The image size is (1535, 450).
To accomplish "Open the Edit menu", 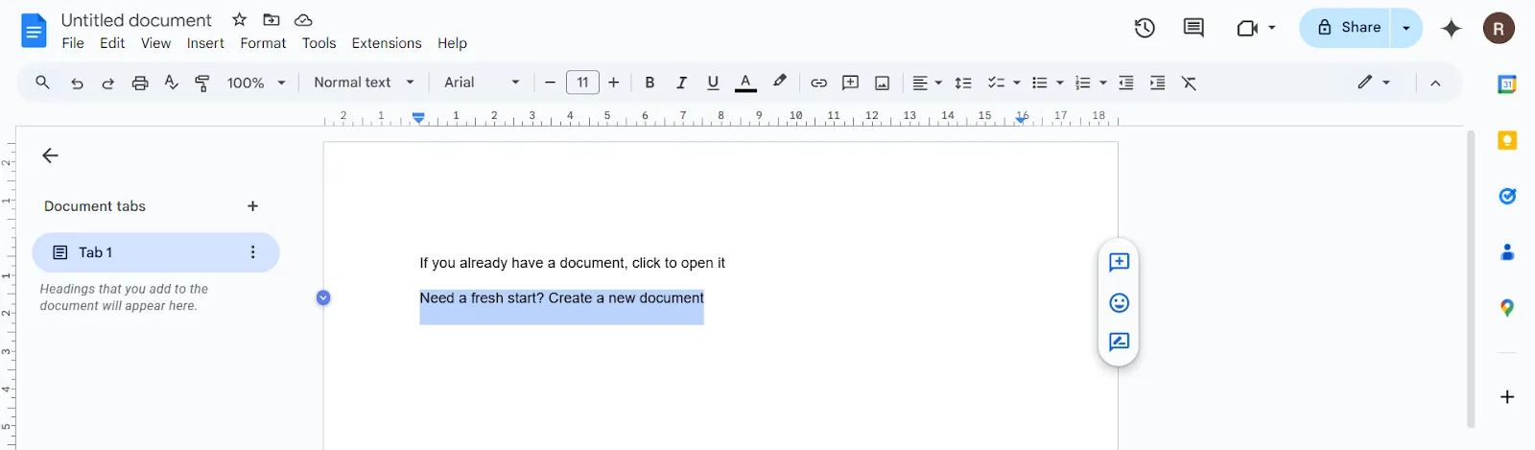I will (112, 43).
